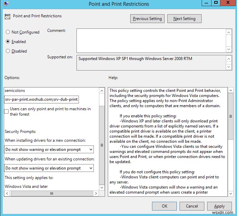The image size is (237, 216).
Task: Click the Help pane scroll up arrow
Action: click(231, 91)
